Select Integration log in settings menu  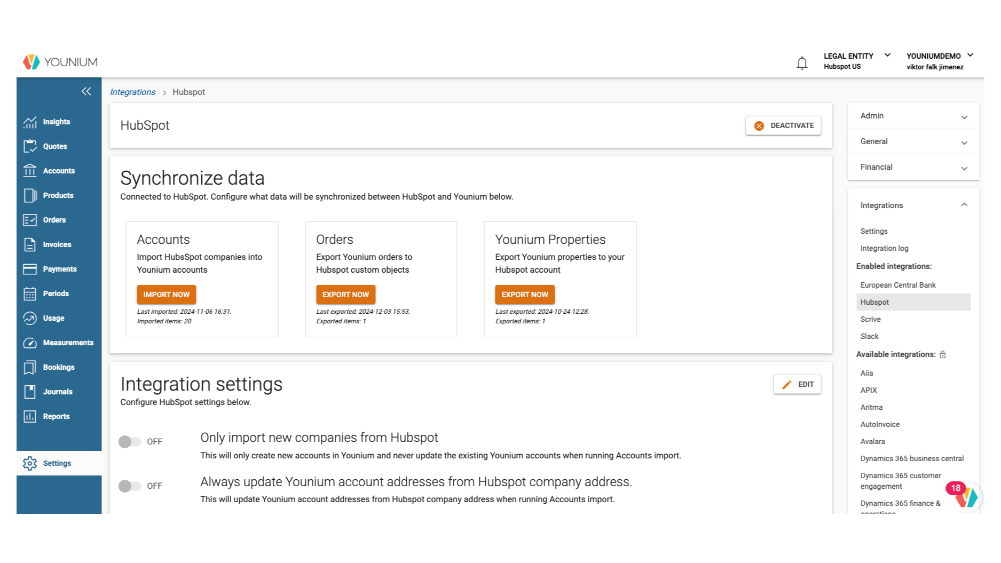point(884,248)
